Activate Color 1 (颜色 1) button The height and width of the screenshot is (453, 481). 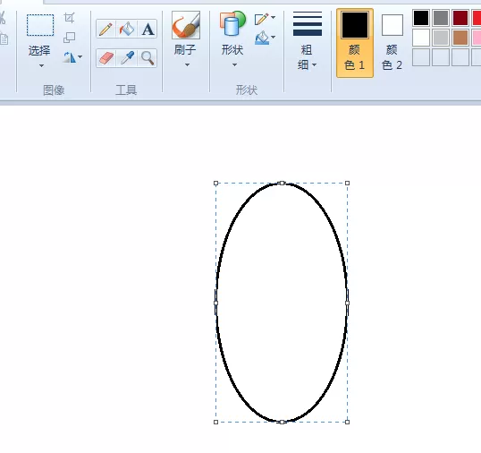pyautogui.click(x=355, y=43)
